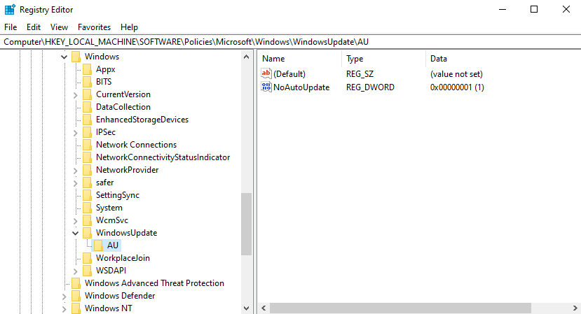Click the WcmSvc folder icon
Viewport: 581px width, 314px height.
coord(87,220)
